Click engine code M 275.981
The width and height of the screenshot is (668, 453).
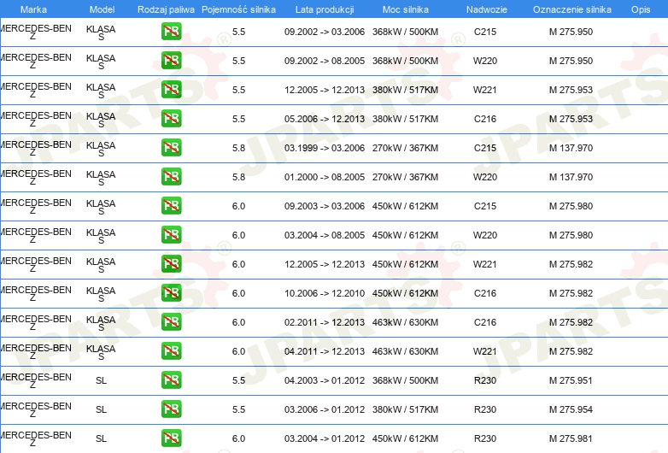571,438
